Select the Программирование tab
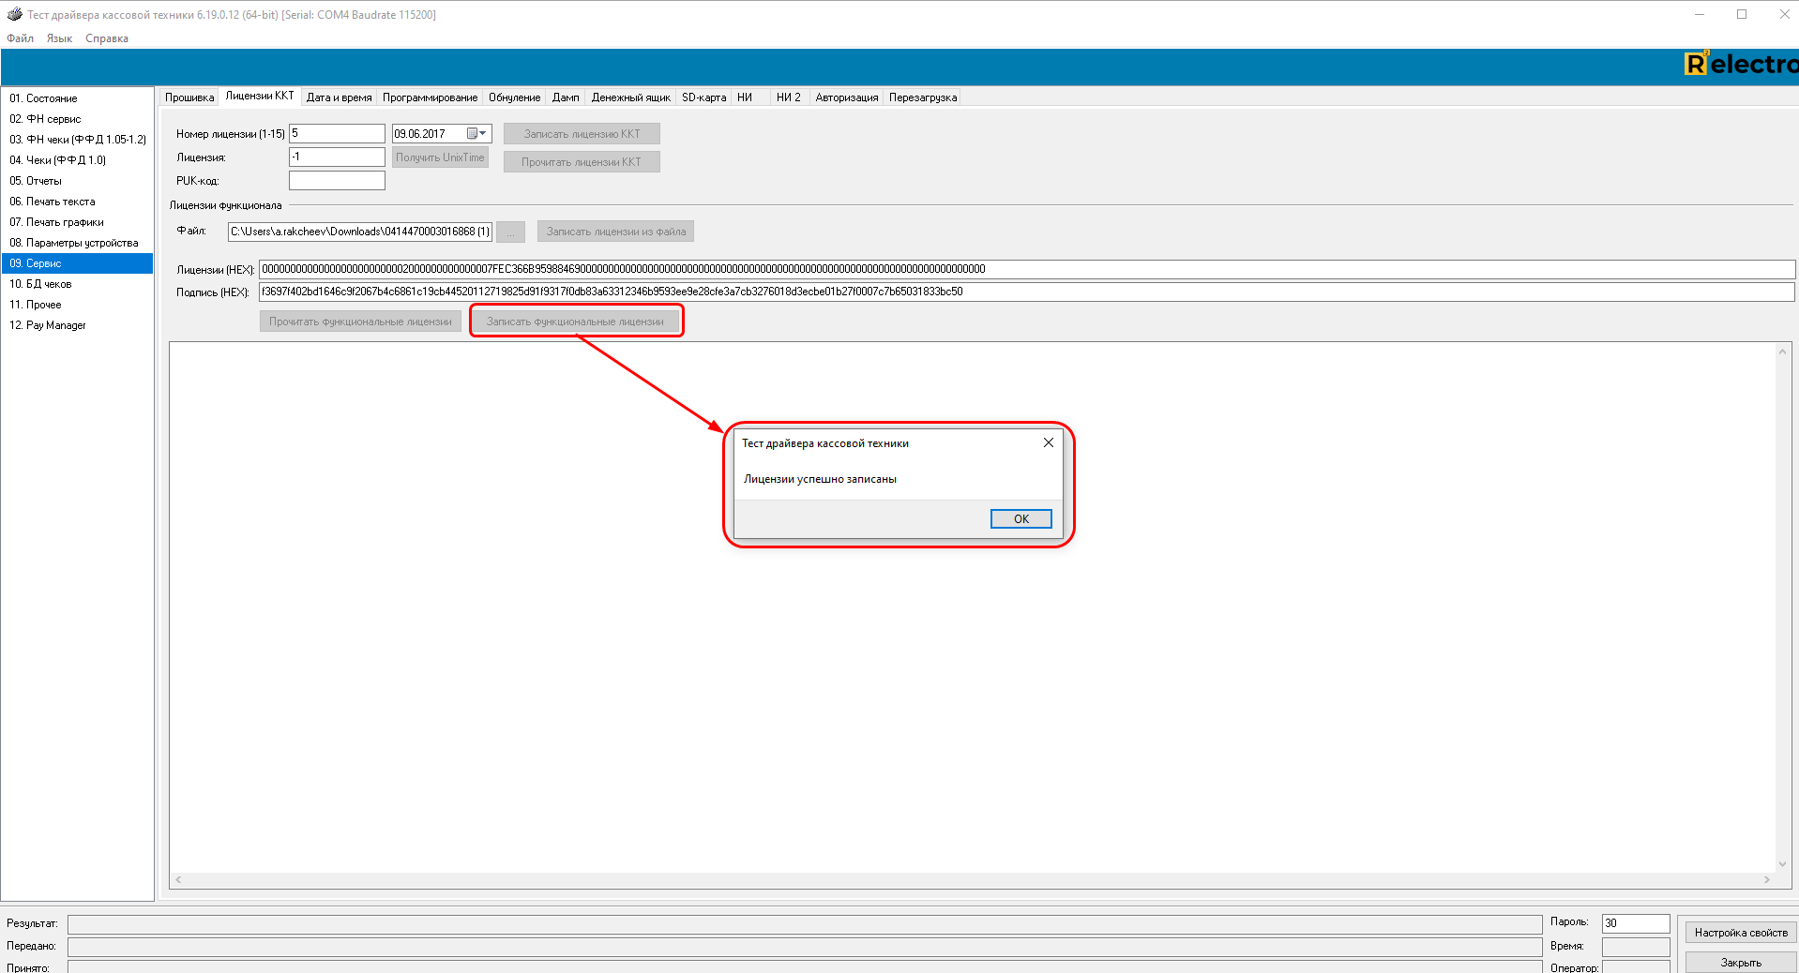Image resolution: width=1799 pixels, height=973 pixels. point(430,97)
